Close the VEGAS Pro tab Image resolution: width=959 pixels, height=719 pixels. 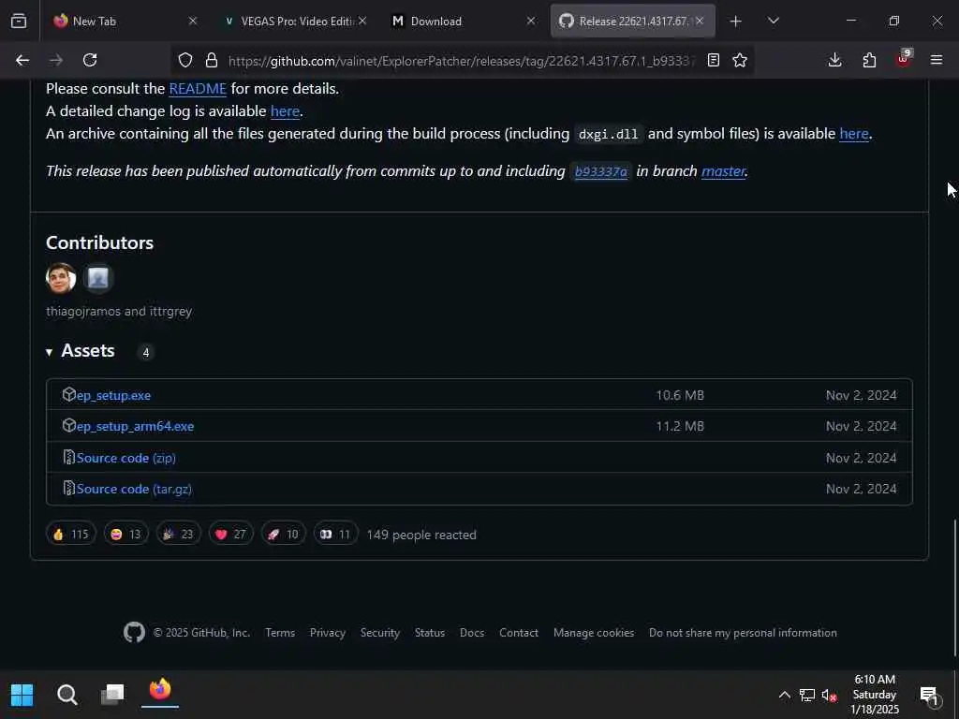[362, 21]
